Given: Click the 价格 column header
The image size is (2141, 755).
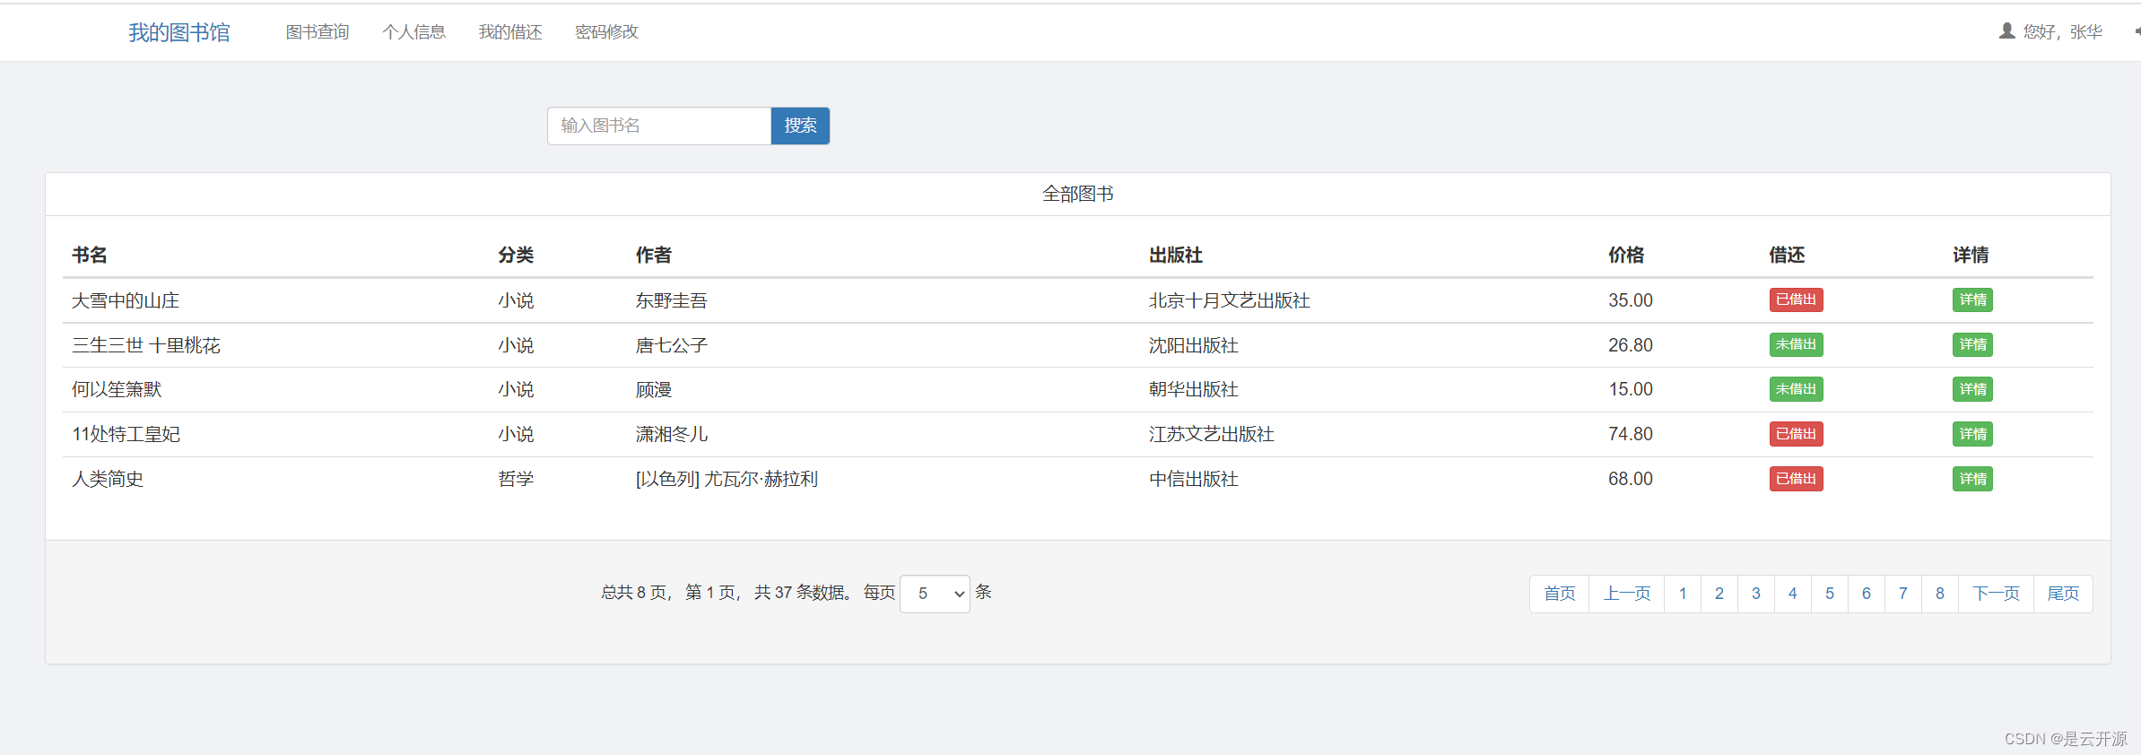Looking at the screenshot, I should [1626, 256].
